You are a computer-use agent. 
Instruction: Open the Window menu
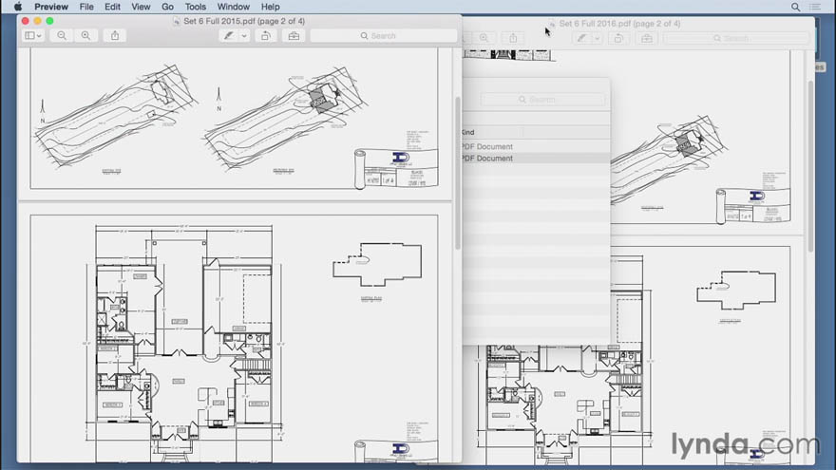(x=233, y=7)
